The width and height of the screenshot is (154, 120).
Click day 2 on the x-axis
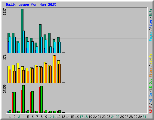(14, 117)
